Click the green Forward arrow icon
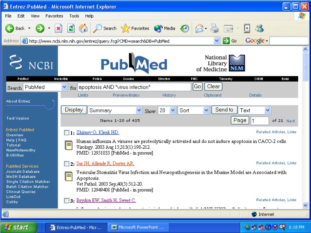This screenshot has width=311, height=233. coord(40,29)
